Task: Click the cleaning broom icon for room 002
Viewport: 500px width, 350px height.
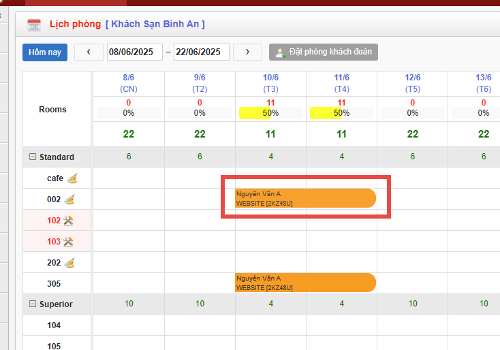Action: 69,200
